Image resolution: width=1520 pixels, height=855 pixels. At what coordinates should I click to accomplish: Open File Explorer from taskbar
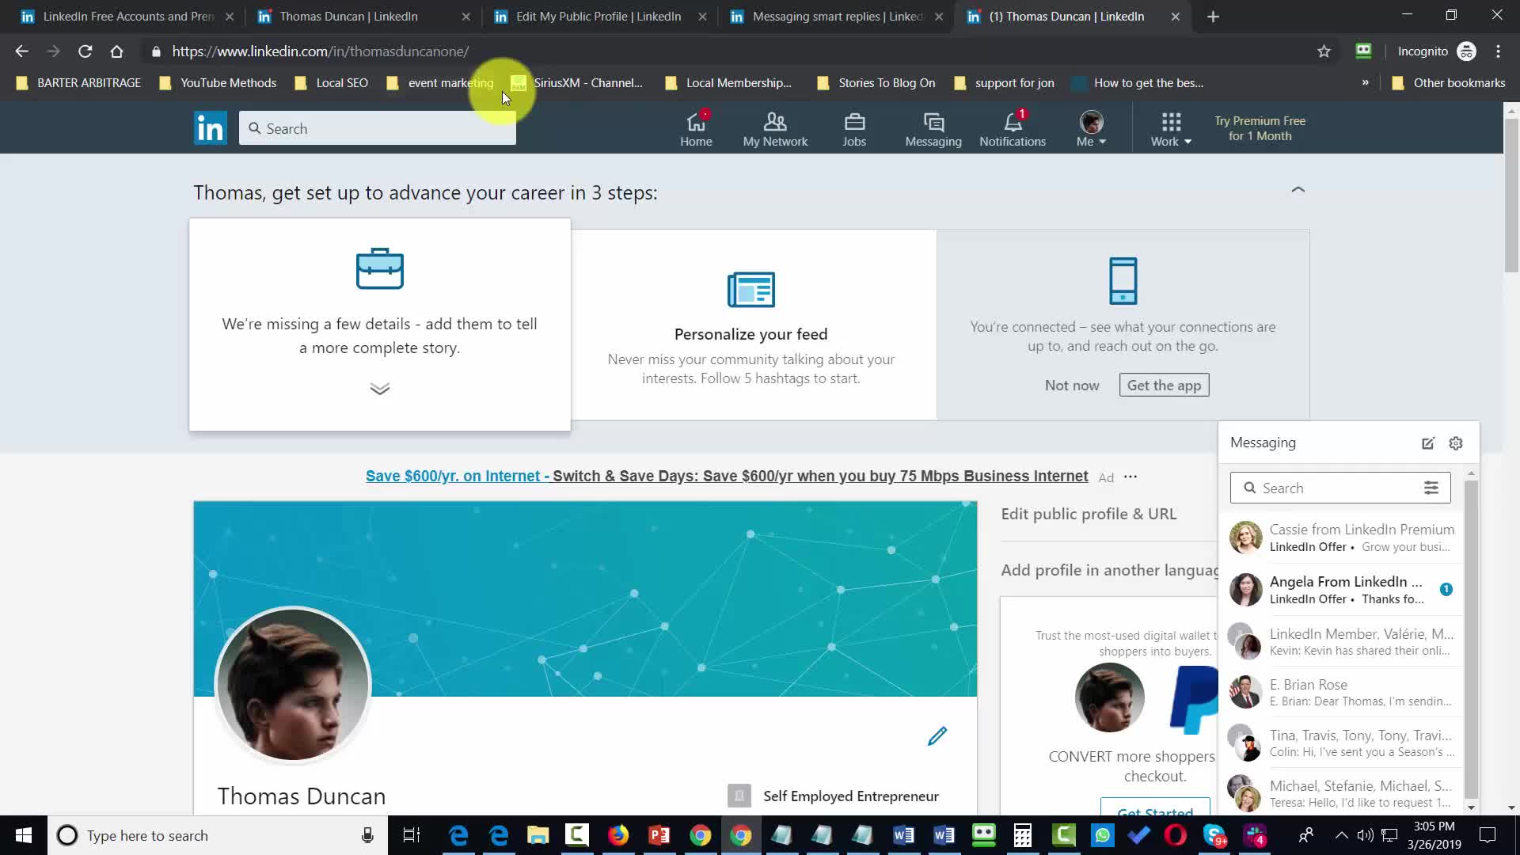click(538, 835)
